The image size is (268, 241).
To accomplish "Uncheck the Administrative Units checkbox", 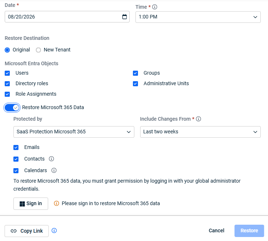I will pos(135,84).
